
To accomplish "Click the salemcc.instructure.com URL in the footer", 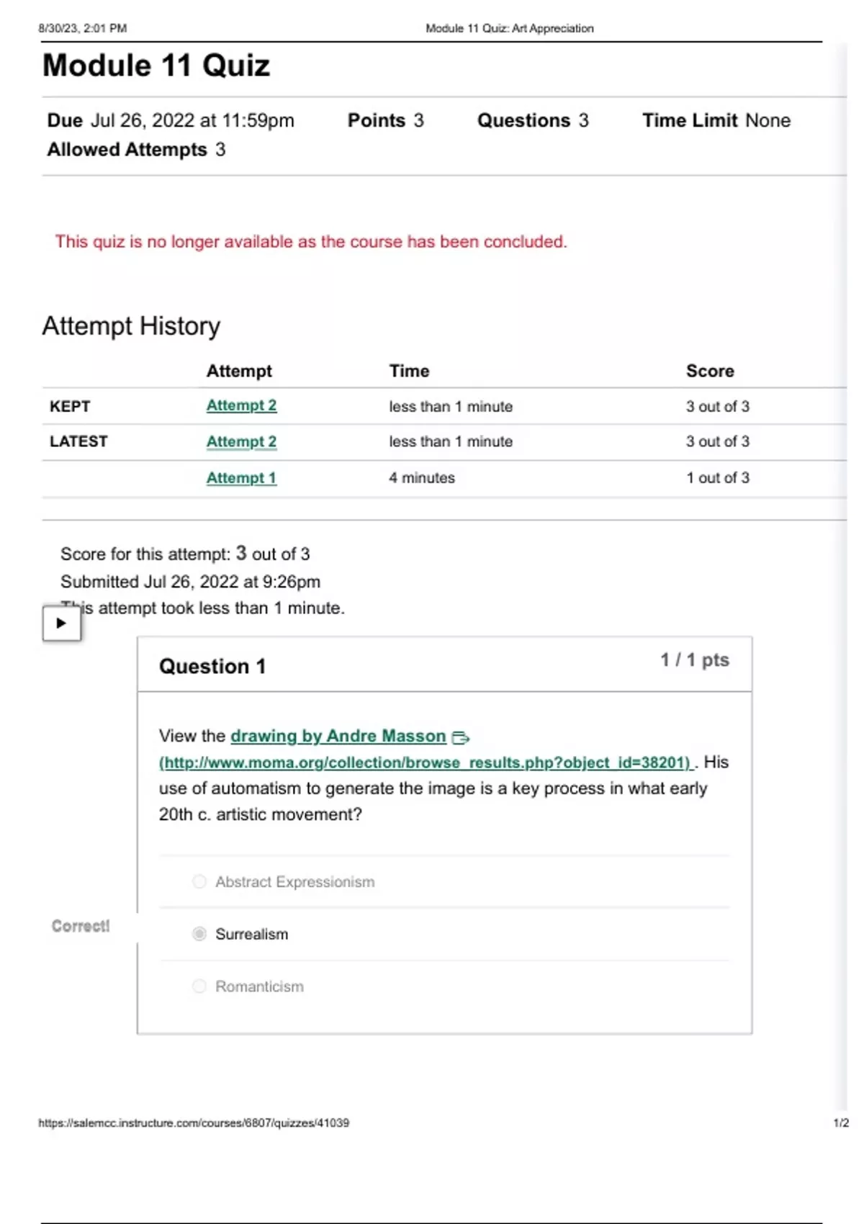I will (x=194, y=1122).
